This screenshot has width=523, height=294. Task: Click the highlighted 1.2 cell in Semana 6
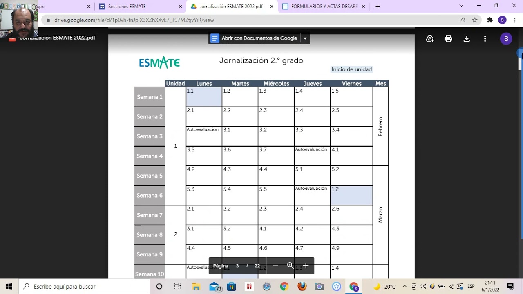(351, 196)
